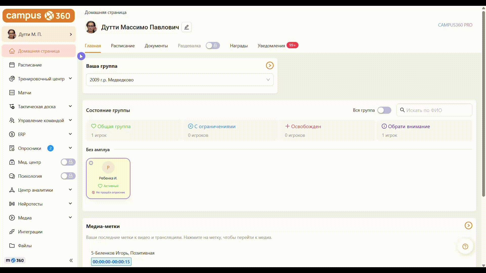Screen dimensions: 486x273
Task: Open the 2009 г.р. Медведково group dropdown
Action: (180, 80)
